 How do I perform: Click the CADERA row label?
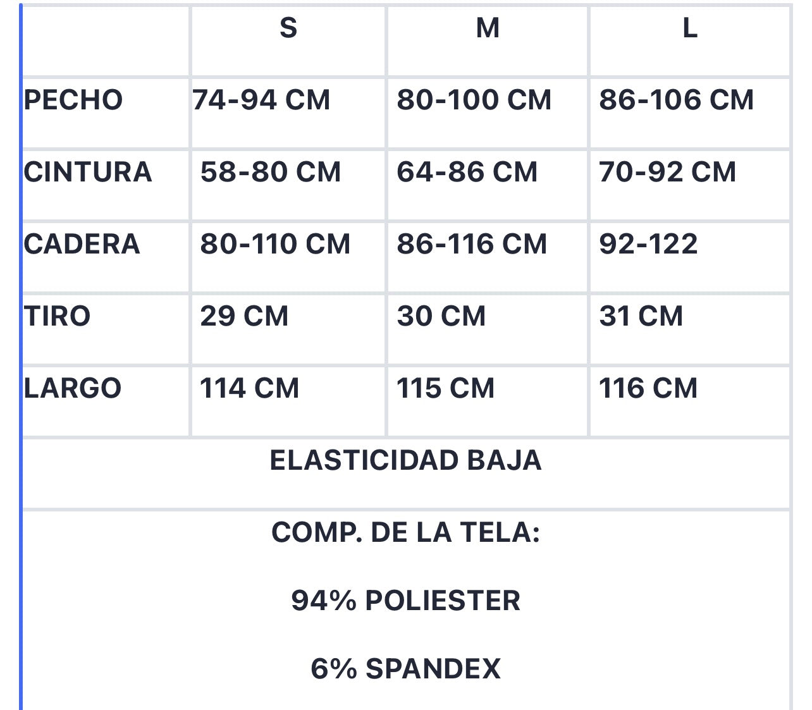coord(82,244)
